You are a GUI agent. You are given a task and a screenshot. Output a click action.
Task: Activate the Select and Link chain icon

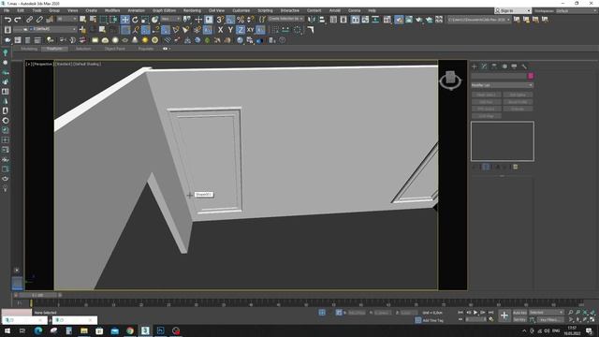click(29, 20)
